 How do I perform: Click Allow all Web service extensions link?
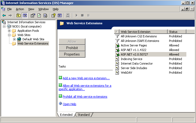coord(85,87)
